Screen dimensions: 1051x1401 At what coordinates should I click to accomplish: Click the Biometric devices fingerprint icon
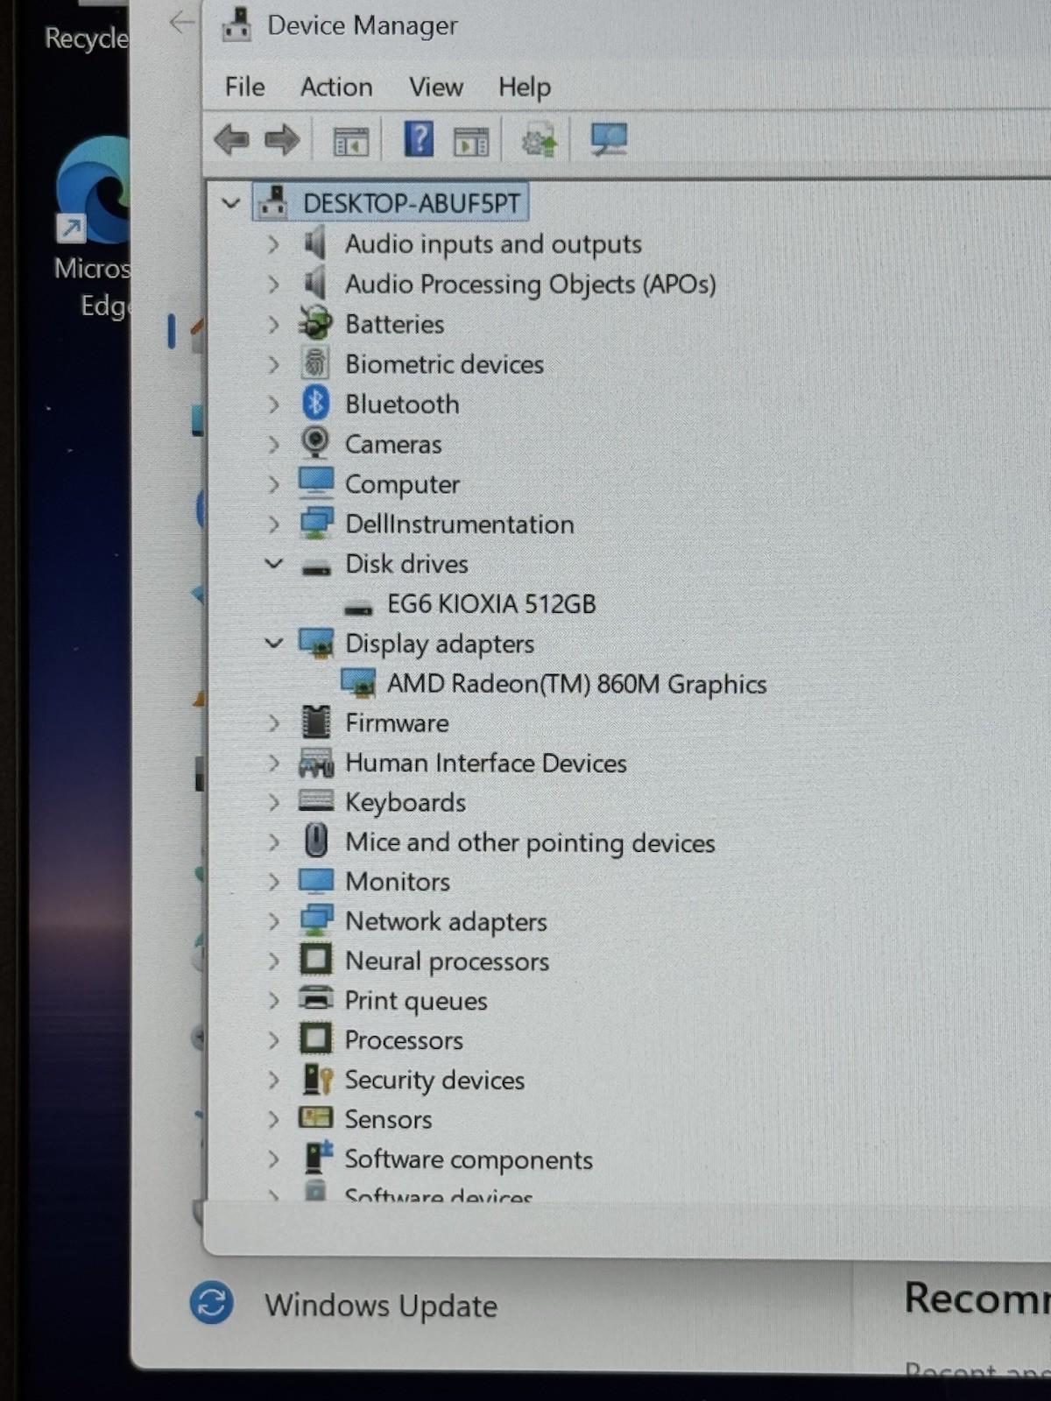tap(315, 363)
